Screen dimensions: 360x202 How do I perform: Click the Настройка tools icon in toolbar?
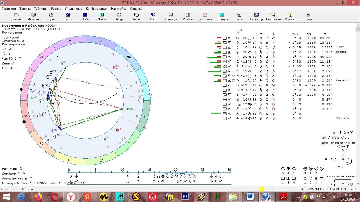273,16
